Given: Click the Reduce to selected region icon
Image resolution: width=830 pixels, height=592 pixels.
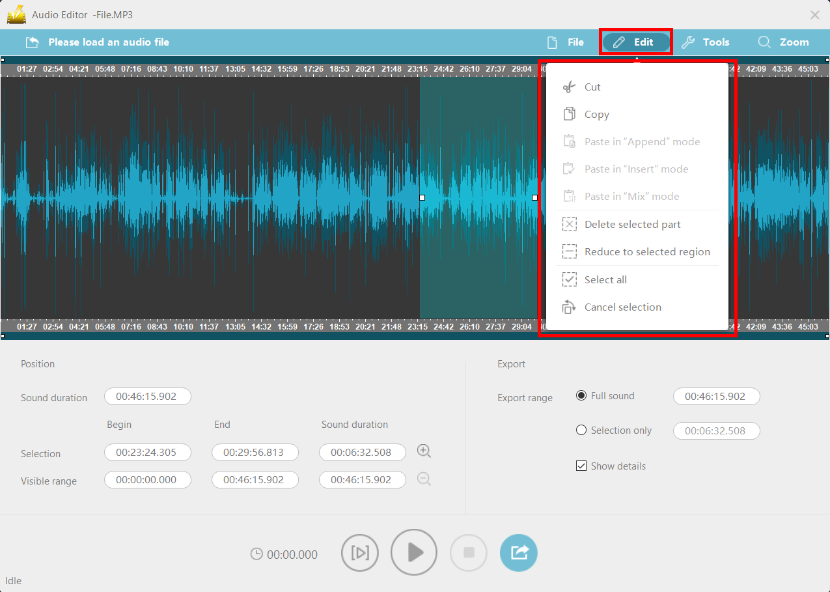Looking at the screenshot, I should pos(570,251).
